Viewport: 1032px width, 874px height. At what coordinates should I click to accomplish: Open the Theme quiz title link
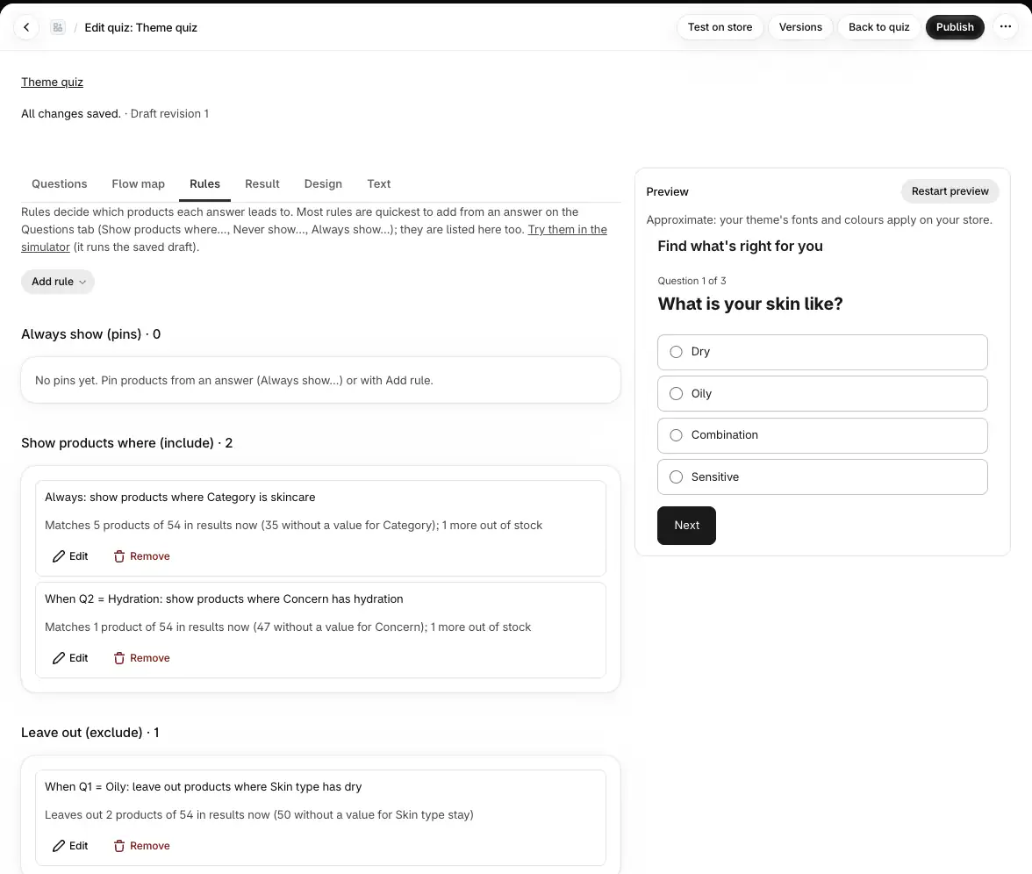pos(52,82)
